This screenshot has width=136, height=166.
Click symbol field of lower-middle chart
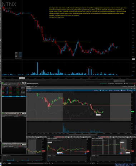(x=50, y=137)
